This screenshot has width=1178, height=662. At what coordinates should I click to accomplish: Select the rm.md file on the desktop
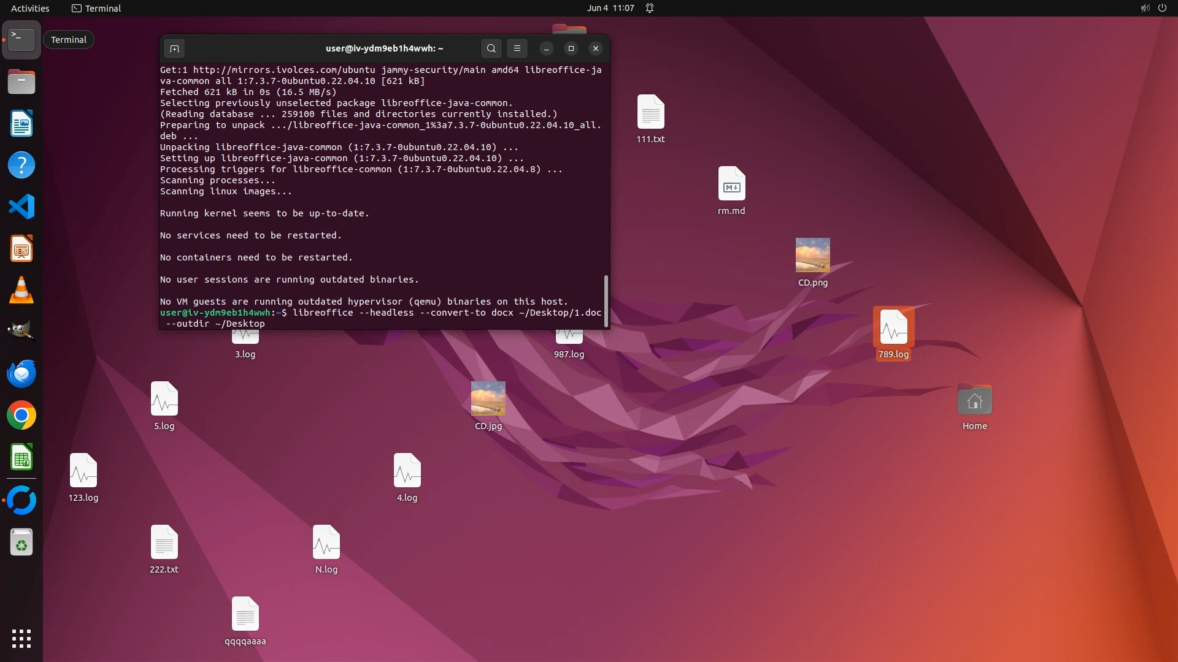[x=731, y=184]
